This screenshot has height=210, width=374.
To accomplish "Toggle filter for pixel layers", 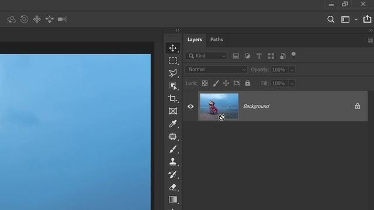I will 236,56.
